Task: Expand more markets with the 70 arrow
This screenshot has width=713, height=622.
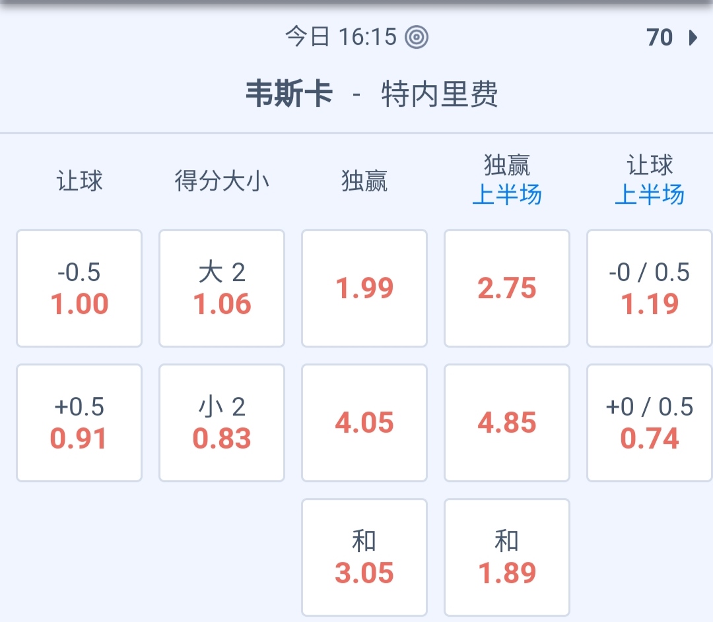Action: point(671,38)
